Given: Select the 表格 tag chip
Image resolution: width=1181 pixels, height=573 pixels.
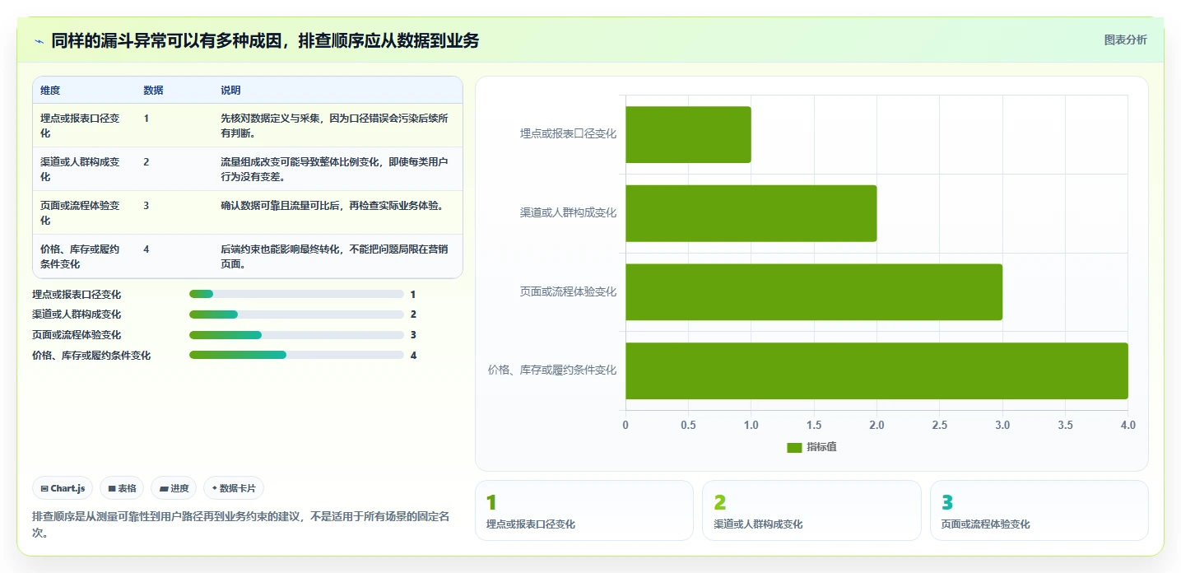Looking at the screenshot, I should [x=122, y=488].
